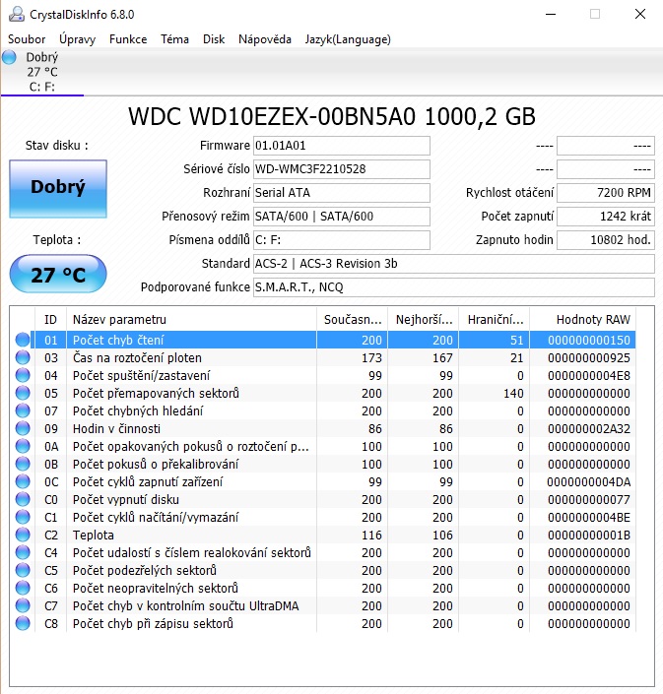Image resolution: width=663 pixels, height=694 pixels.
Task: Click status orb for Počet cyklů zapnutí zařízení
Action: (x=23, y=481)
